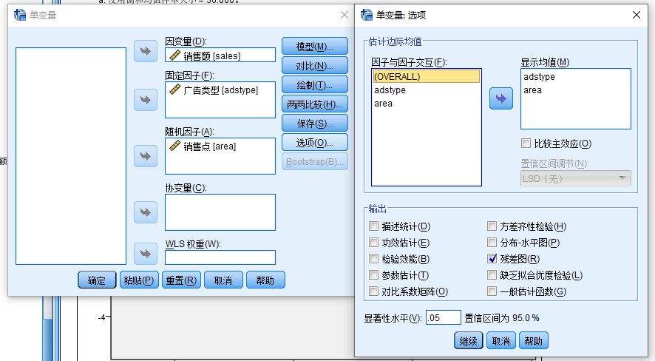
Task: Open 绘制(T)... dialog
Action: (314, 85)
